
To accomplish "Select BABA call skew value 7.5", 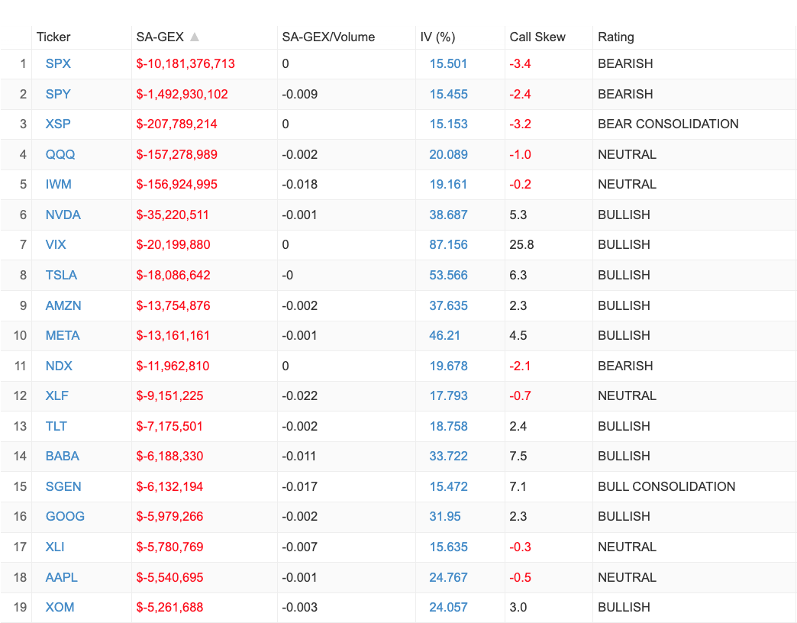I will click(518, 457).
